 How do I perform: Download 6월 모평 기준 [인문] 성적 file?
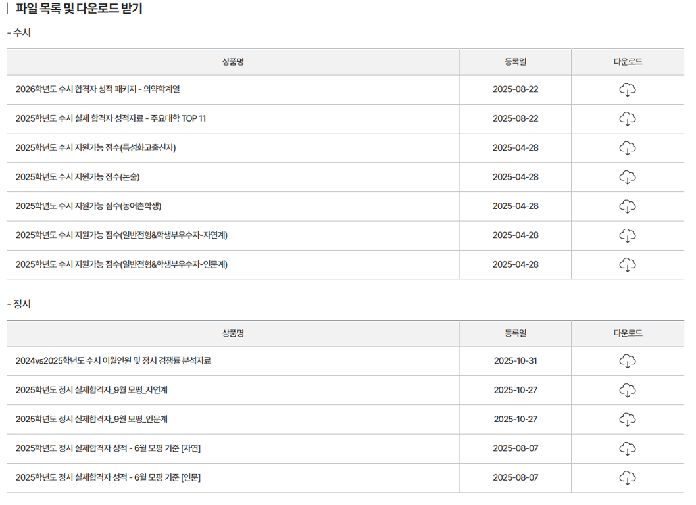(x=628, y=477)
